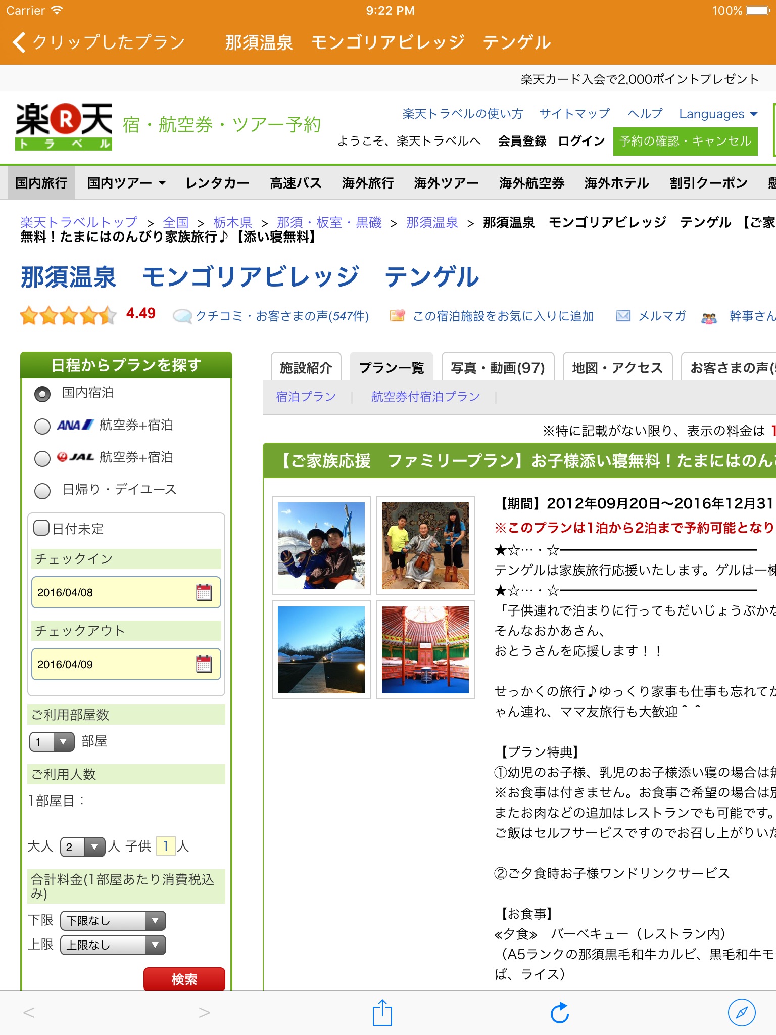Open photo of two children in snow
The height and width of the screenshot is (1035, 776).
tap(321, 546)
